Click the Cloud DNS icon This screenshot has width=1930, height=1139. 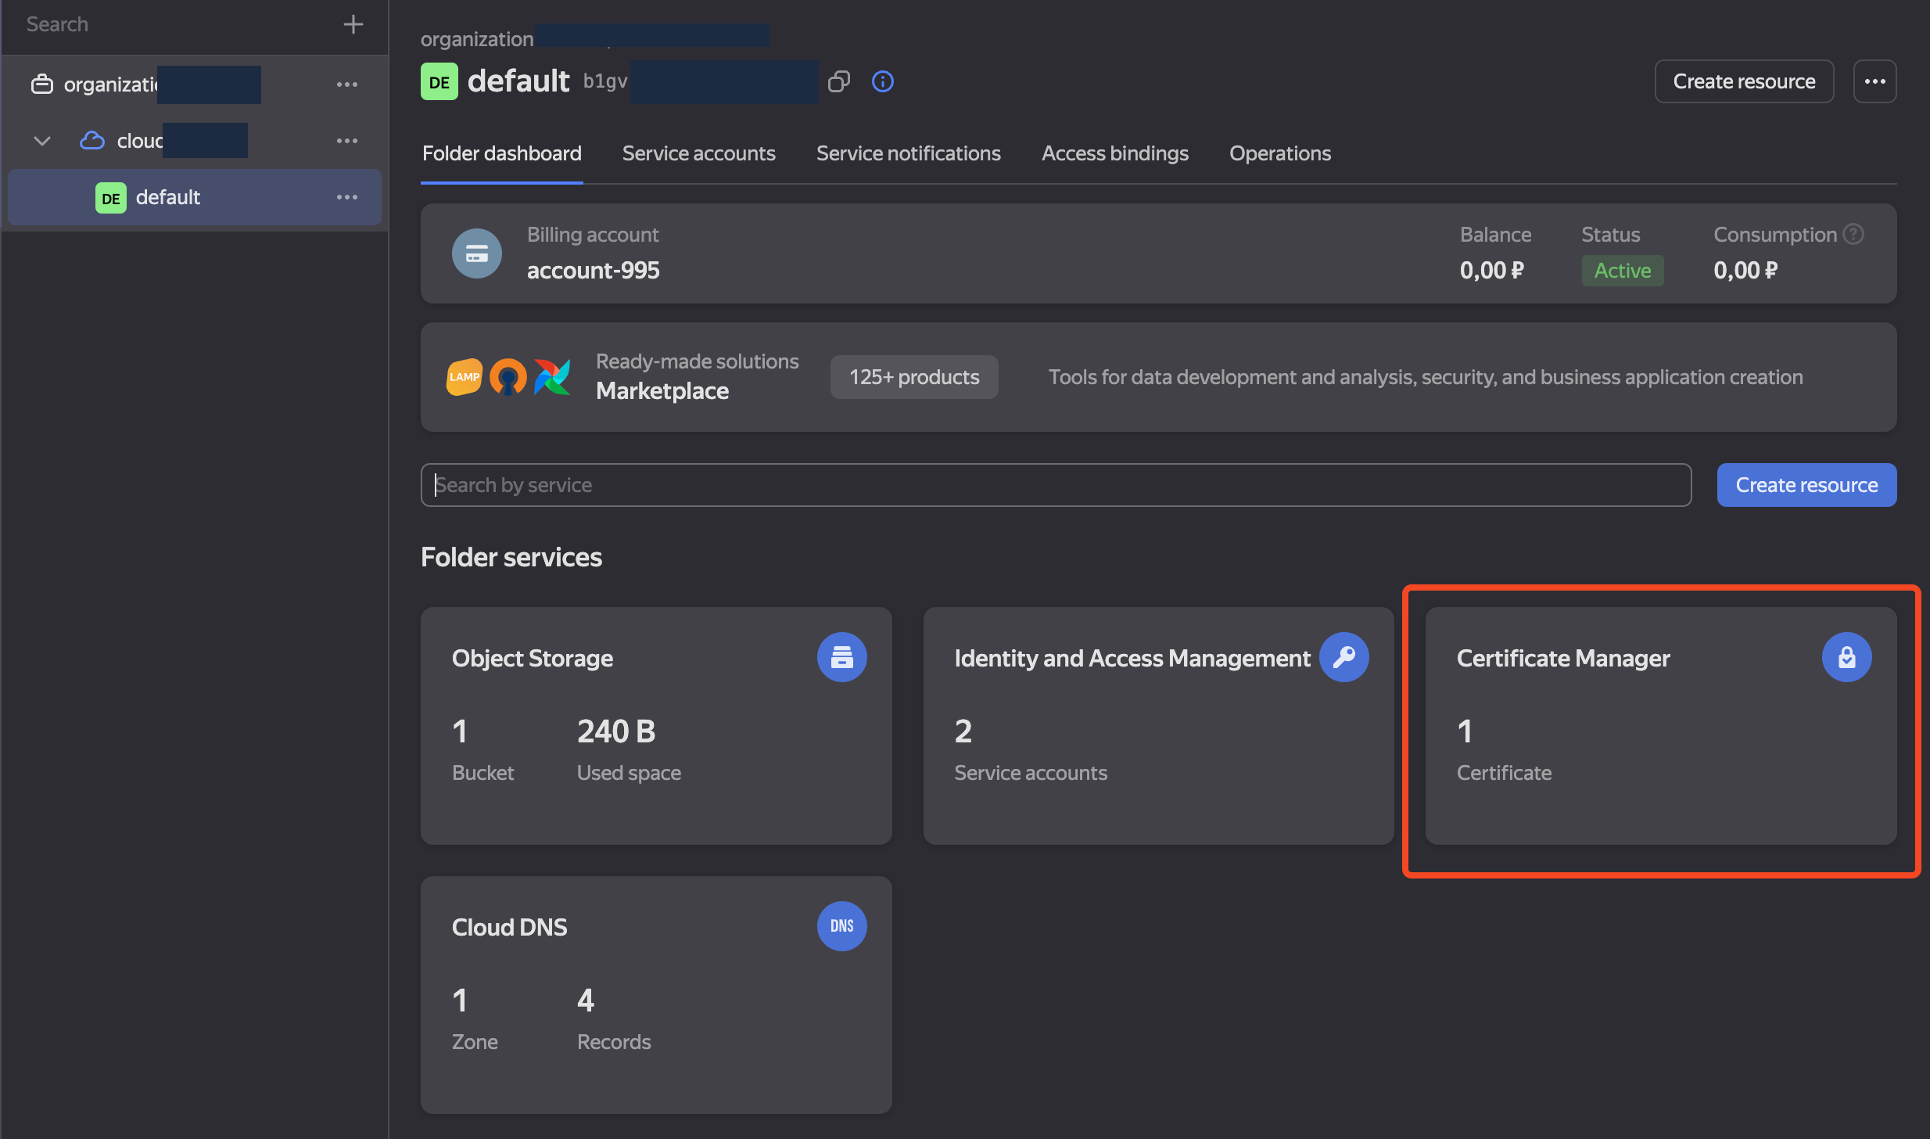pos(841,926)
